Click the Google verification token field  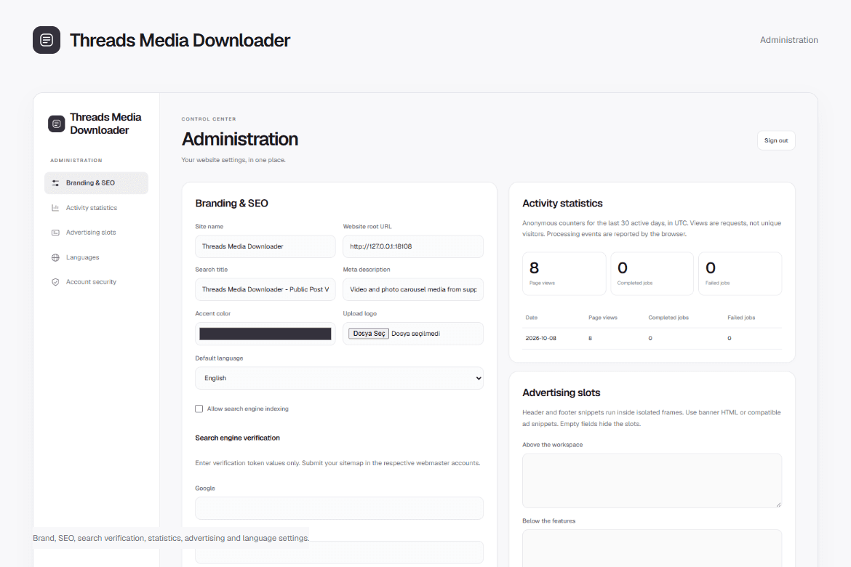click(x=339, y=508)
